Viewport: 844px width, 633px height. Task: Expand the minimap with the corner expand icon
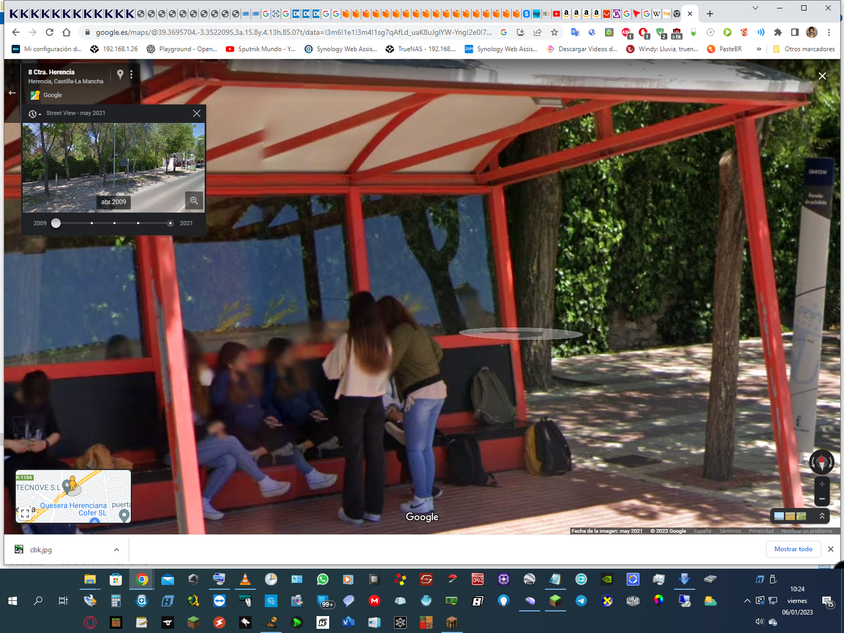(x=25, y=513)
